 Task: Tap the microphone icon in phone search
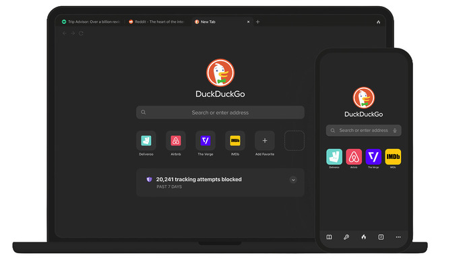395,131
